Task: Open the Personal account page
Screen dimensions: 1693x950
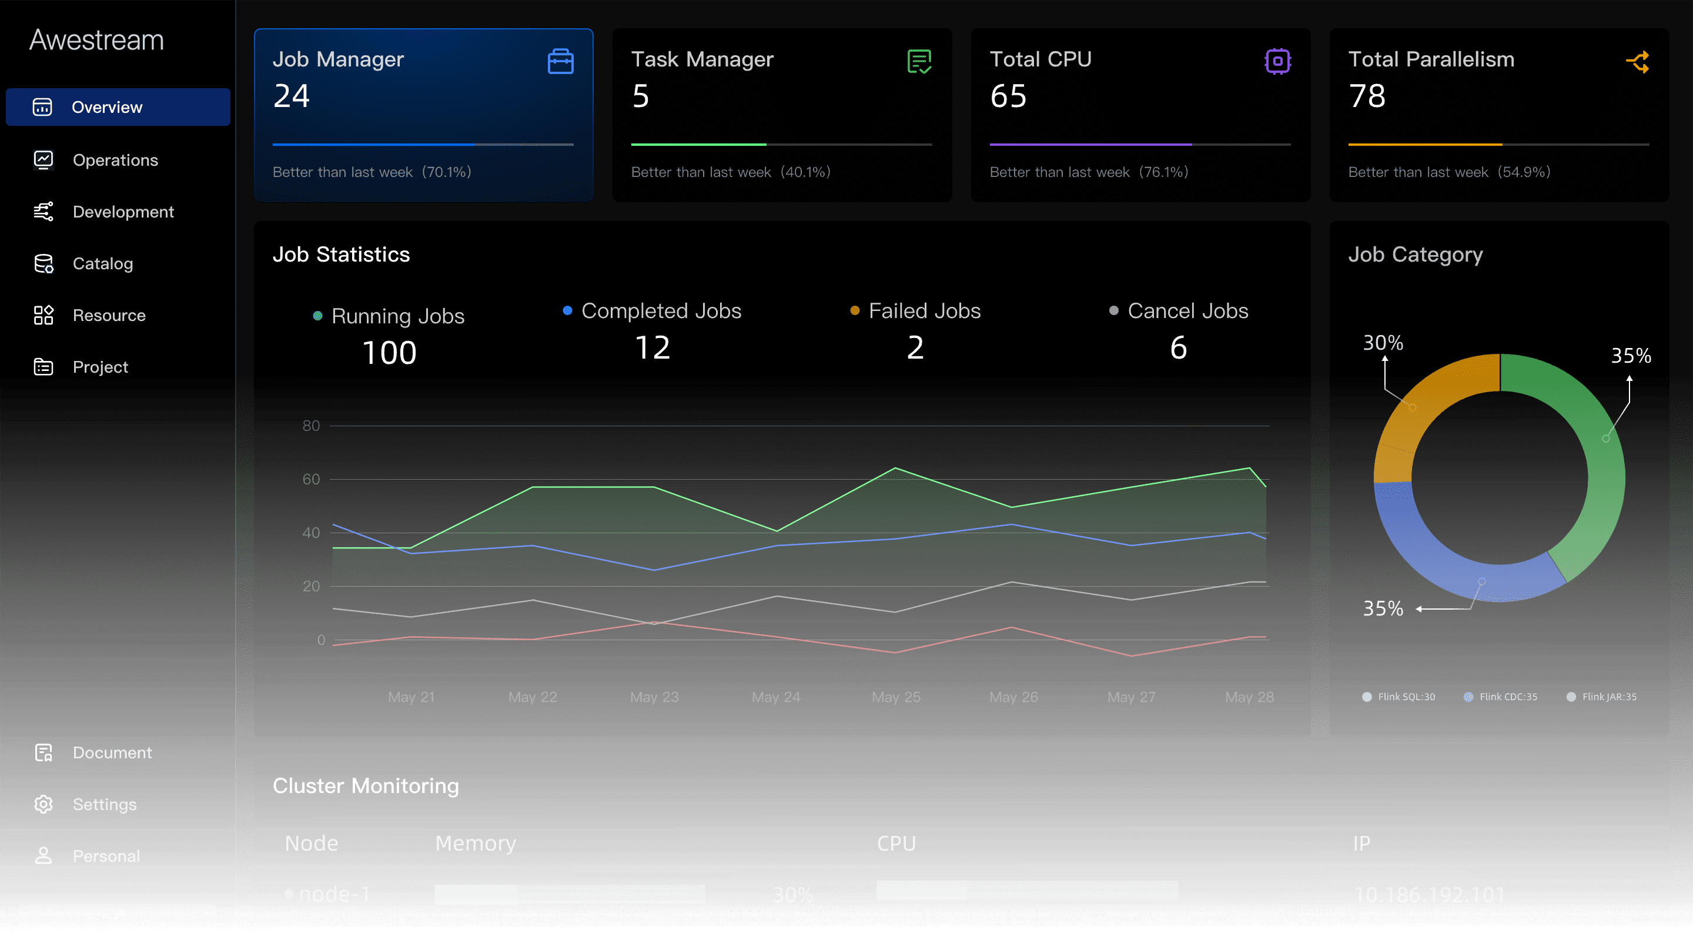Action: click(x=106, y=856)
